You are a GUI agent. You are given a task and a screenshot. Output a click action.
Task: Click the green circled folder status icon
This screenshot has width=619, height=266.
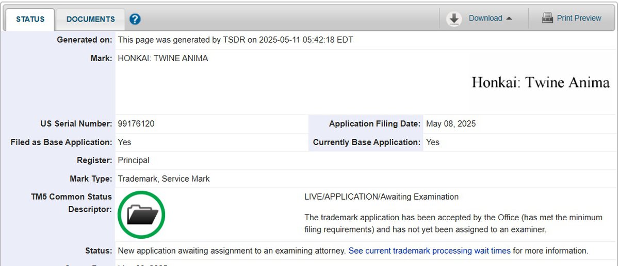tap(141, 215)
